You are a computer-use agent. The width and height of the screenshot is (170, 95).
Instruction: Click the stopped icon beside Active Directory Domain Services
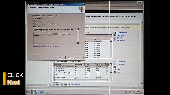[x=54, y=66]
